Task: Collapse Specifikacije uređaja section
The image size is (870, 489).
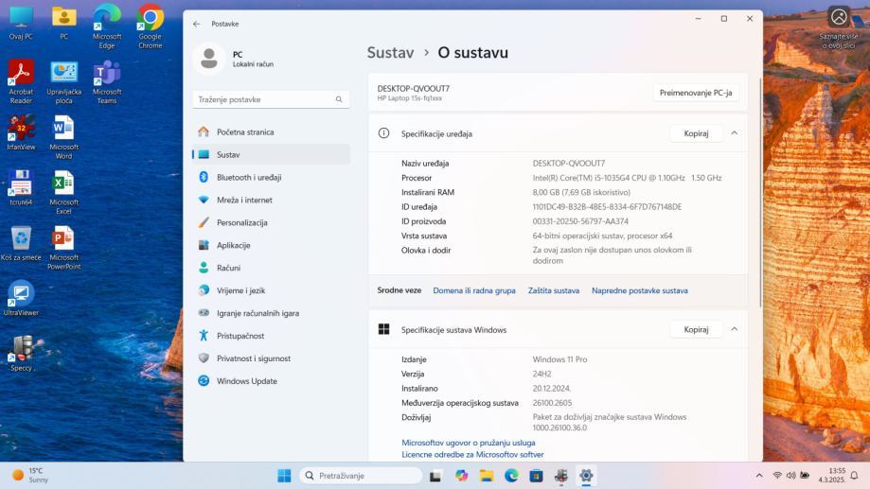Action: 734,133
